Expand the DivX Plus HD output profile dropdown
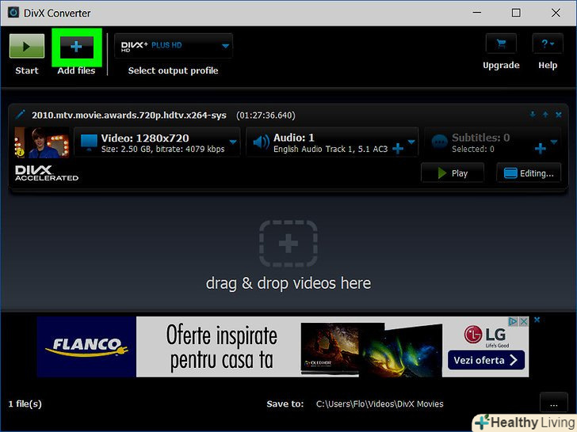This screenshot has height=432, width=577. 225,46
